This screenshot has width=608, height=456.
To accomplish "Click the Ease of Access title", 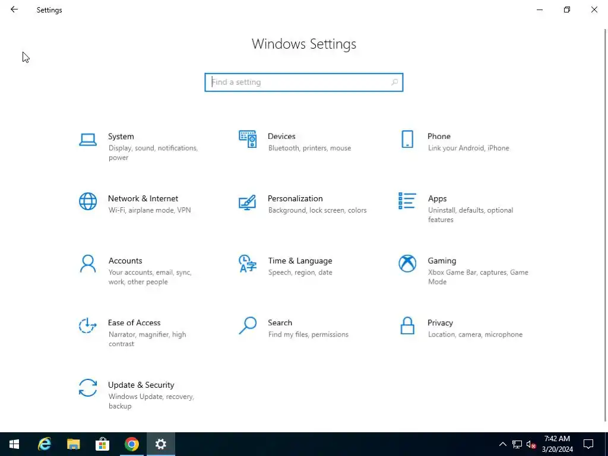I will pos(134,322).
